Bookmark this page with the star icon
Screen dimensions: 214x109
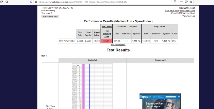click(x=191, y=2)
